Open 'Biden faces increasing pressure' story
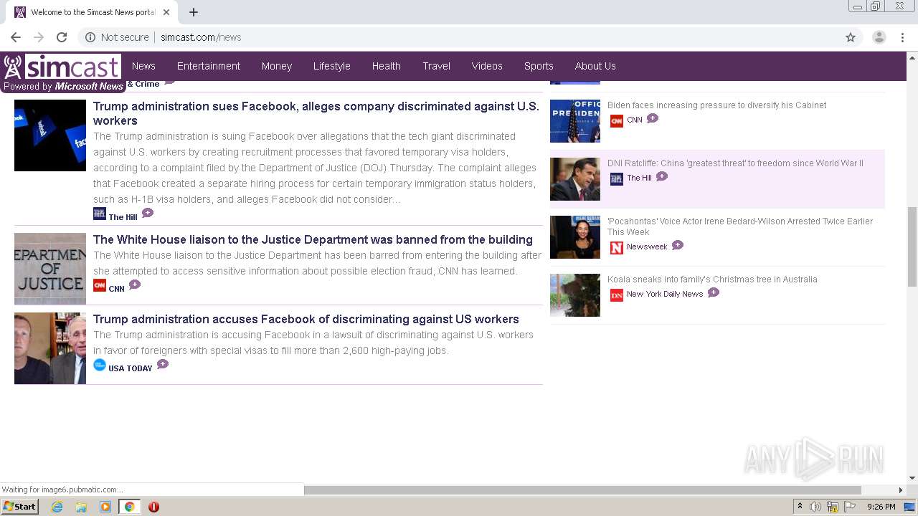The height and width of the screenshot is (516, 918). (x=716, y=105)
